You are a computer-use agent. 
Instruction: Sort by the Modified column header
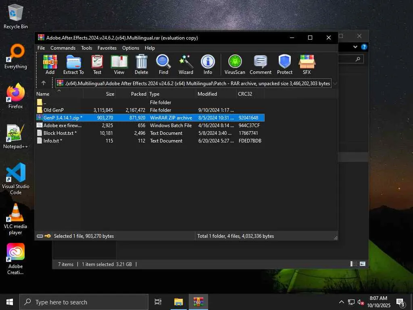click(216, 94)
